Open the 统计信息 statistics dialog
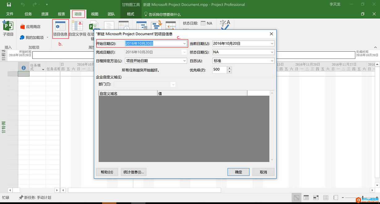Image resolution: width=380 pixels, height=204 pixels. coord(134,172)
